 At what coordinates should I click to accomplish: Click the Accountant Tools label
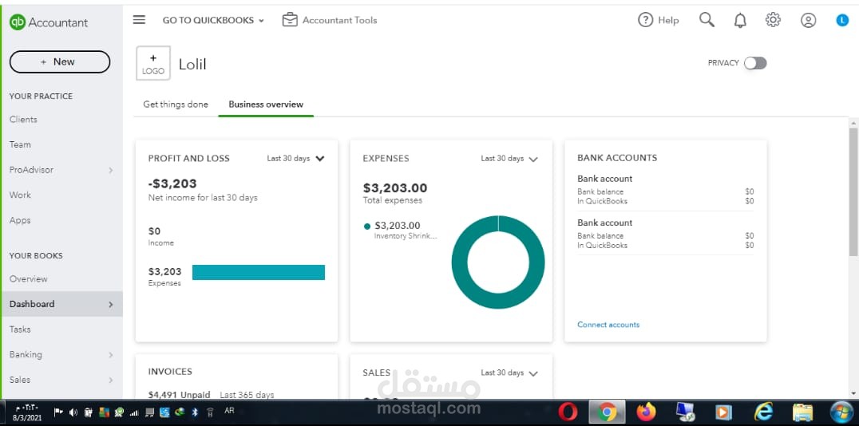tap(339, 20)
